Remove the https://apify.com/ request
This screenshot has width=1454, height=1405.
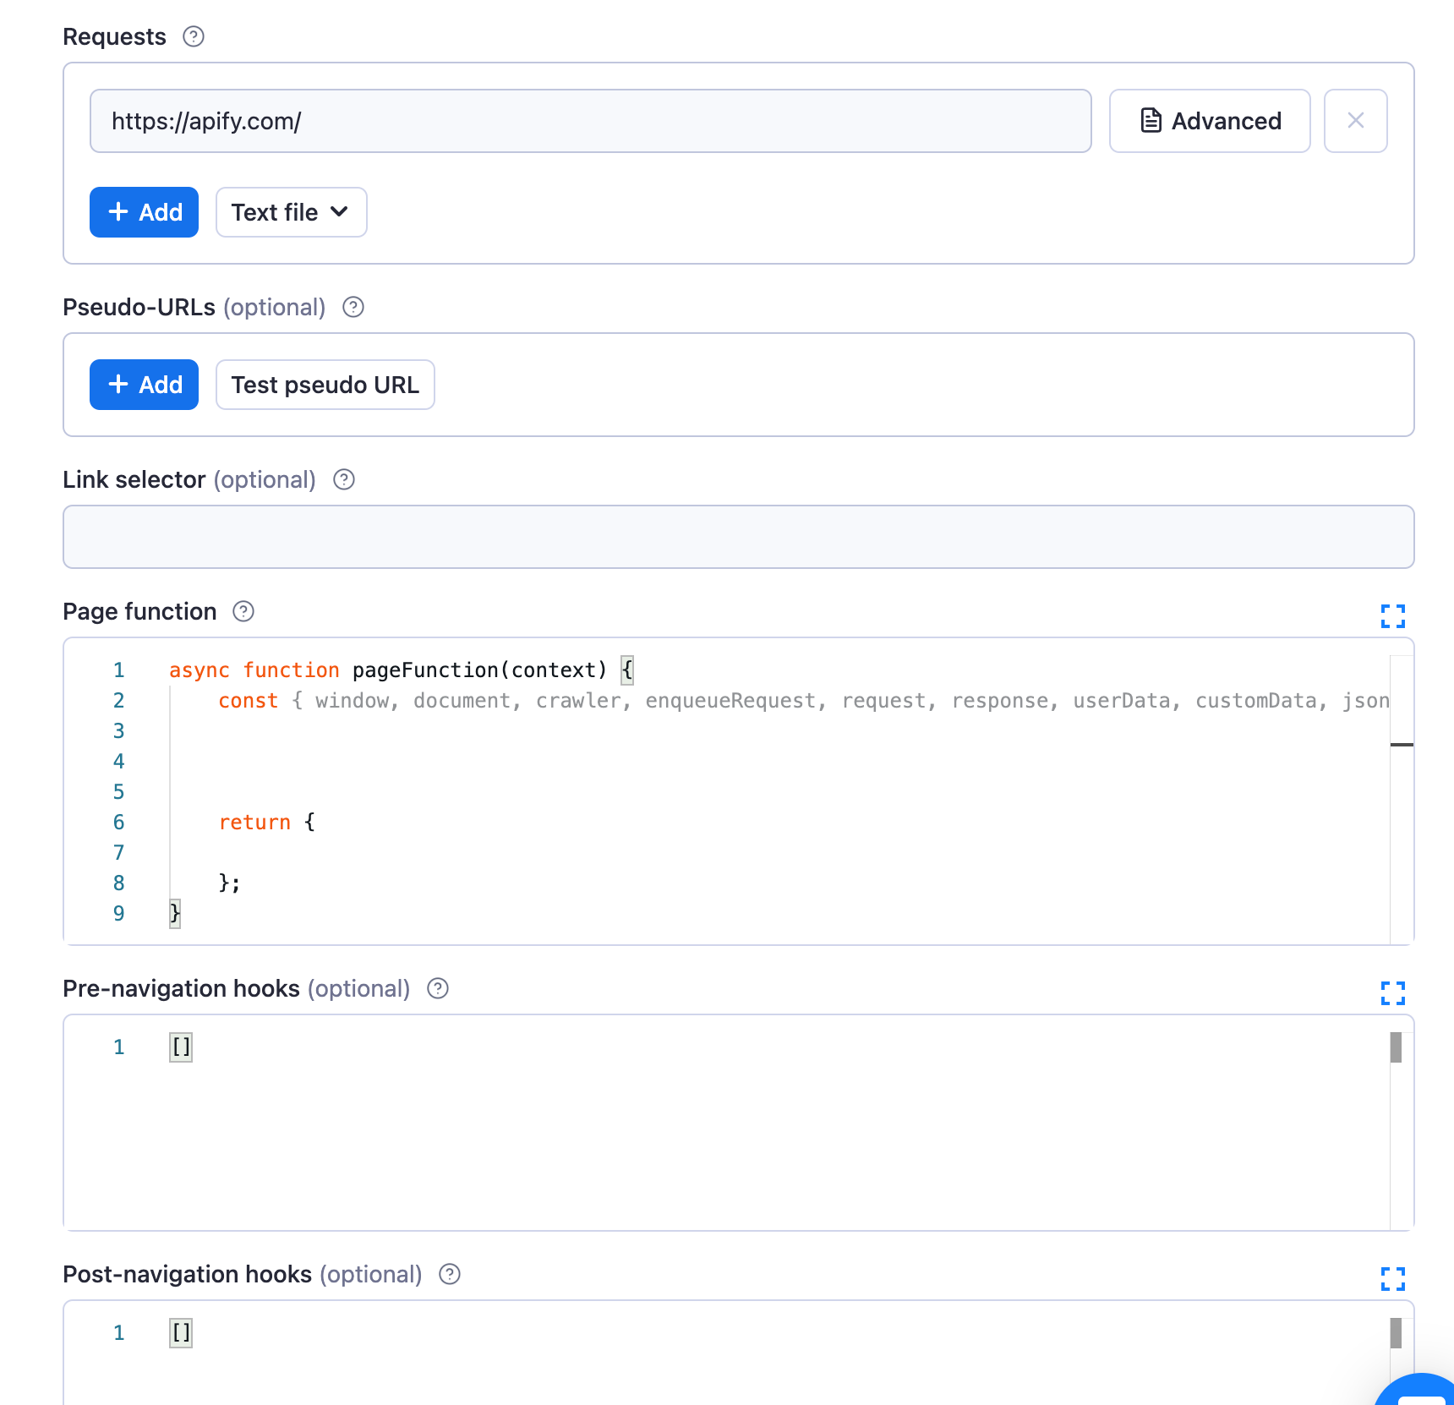click(1355, 121)
